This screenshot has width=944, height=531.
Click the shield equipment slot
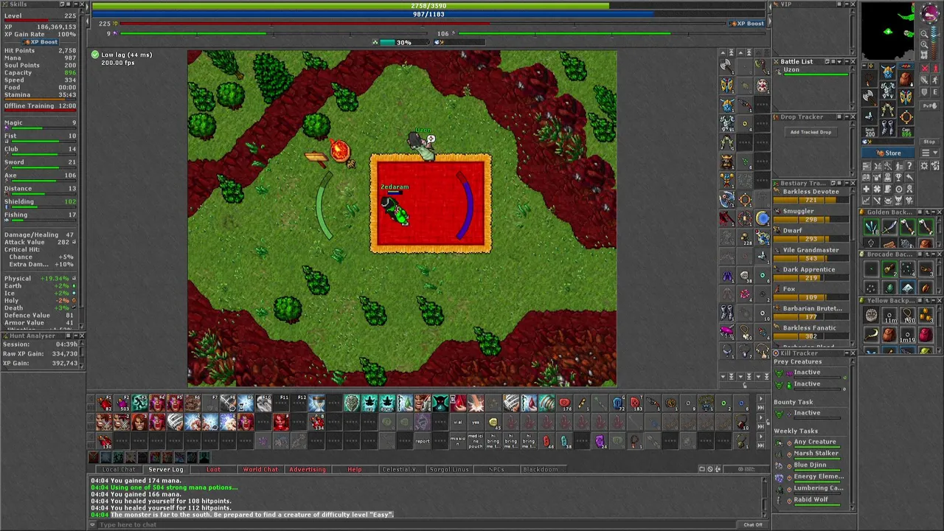point(906,97)
